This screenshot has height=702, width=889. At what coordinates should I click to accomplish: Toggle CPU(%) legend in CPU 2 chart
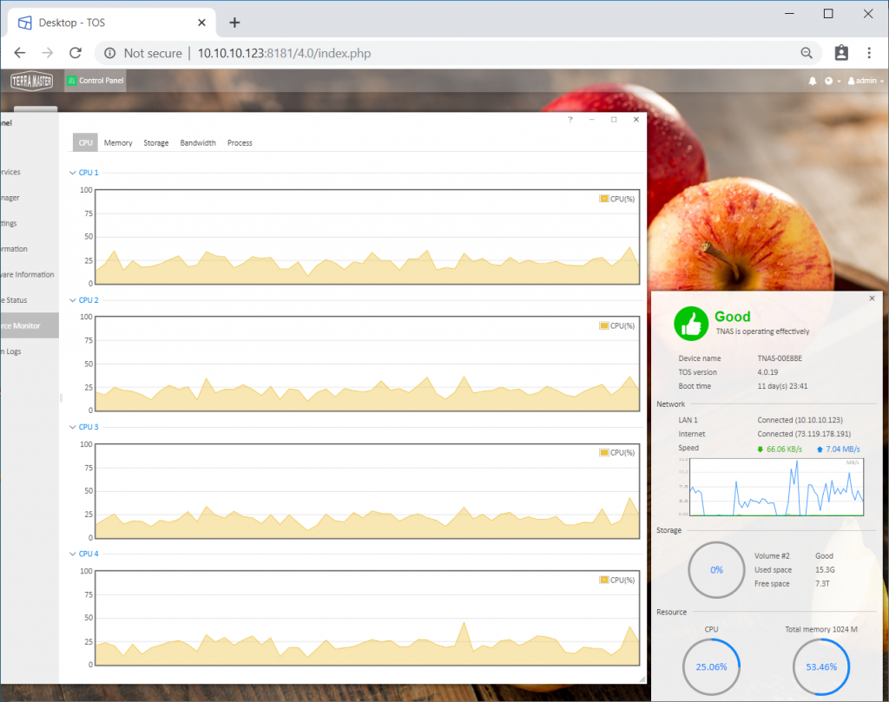point(617,325)
